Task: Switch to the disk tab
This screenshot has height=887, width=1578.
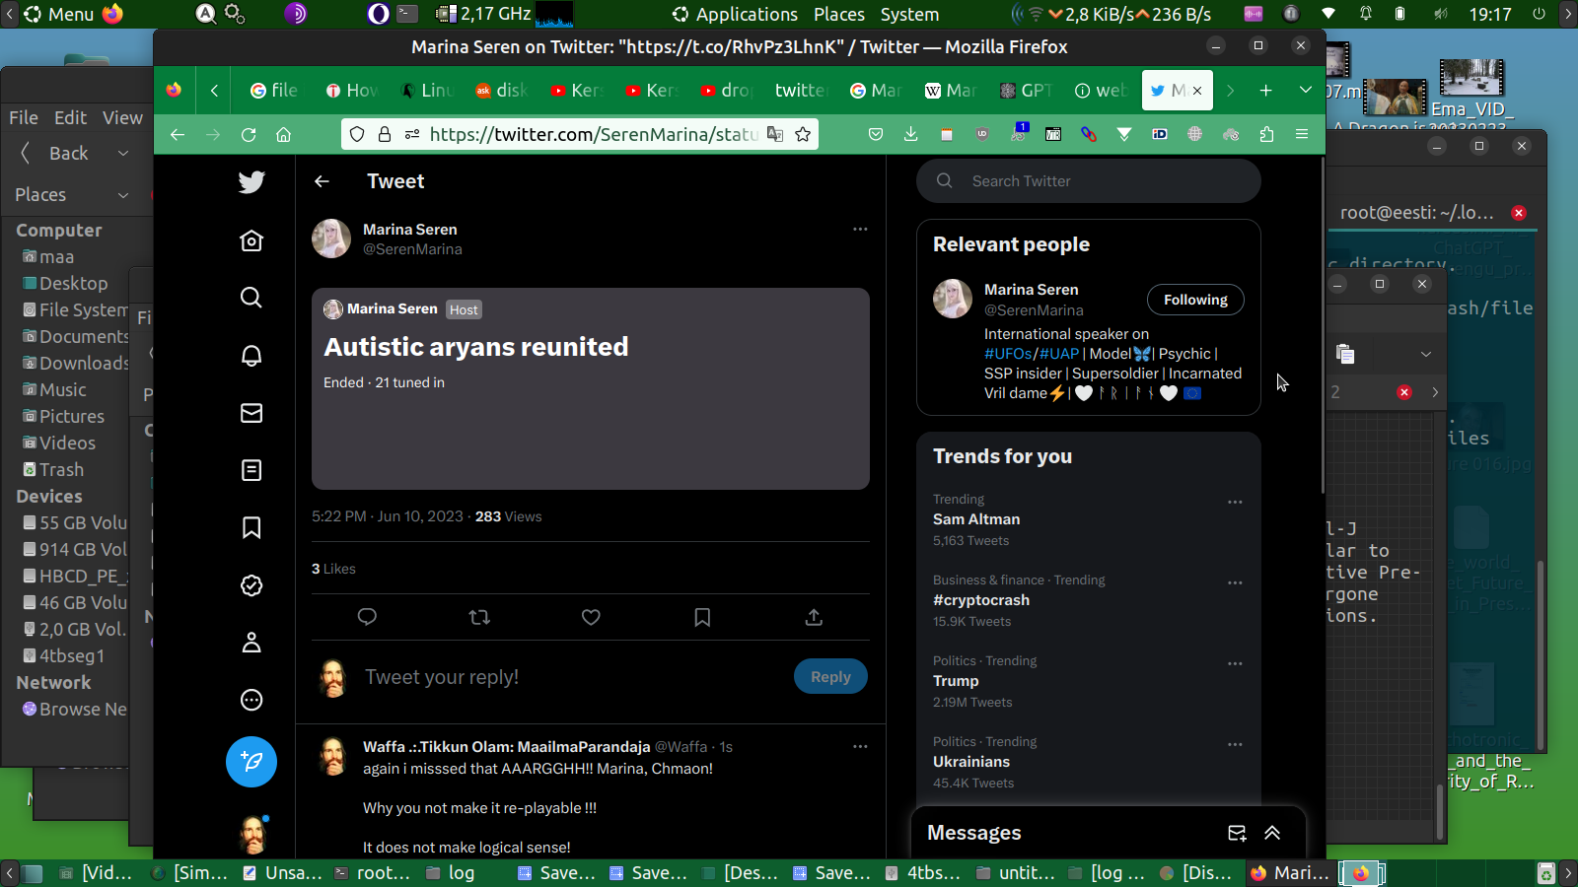Action: point(501,91)
